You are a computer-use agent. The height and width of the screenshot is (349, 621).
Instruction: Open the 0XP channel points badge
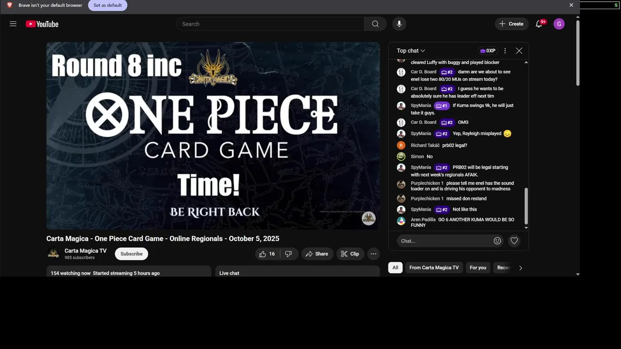click(488, 50)
